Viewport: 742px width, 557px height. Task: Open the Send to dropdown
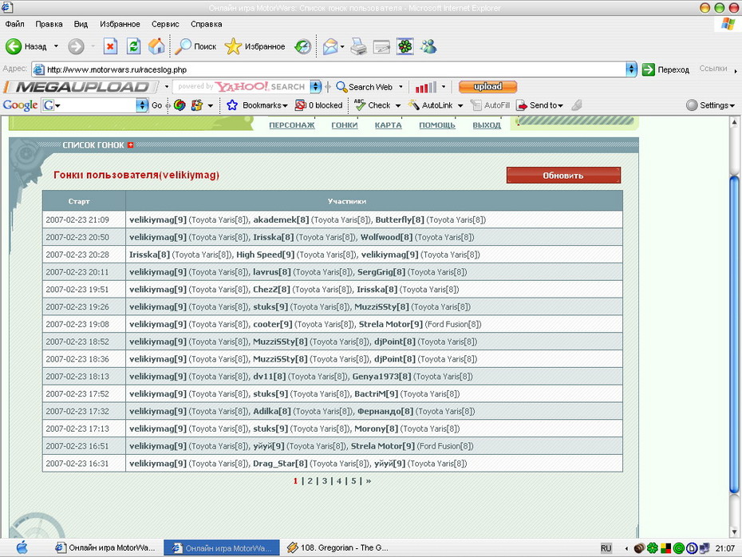click(561, 105)
